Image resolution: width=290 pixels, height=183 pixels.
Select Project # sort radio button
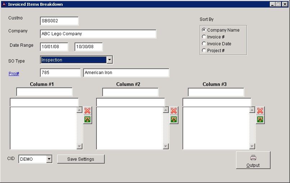(x=204, y=51)
